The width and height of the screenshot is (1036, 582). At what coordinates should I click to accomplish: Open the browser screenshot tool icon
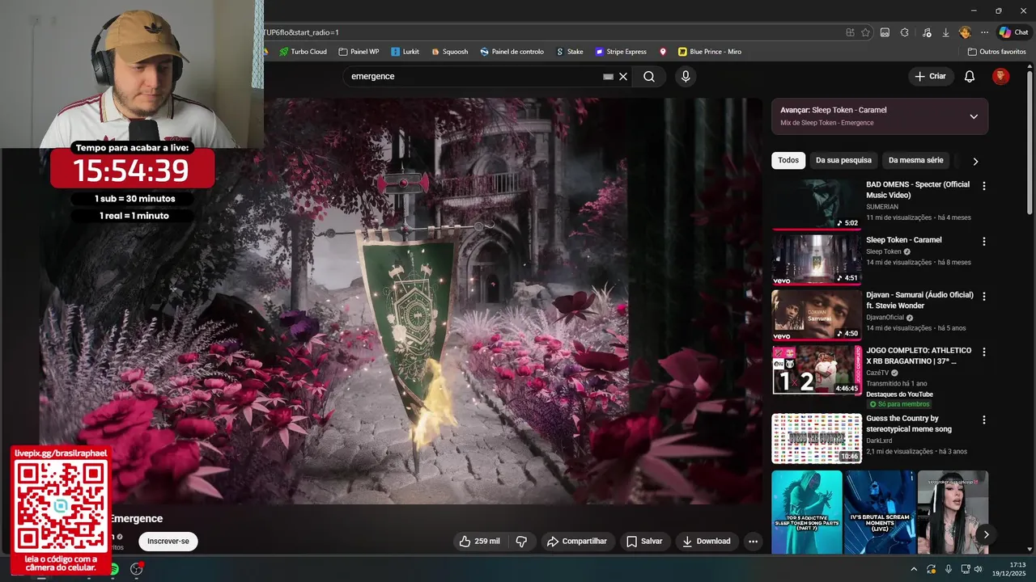point(885,32)
